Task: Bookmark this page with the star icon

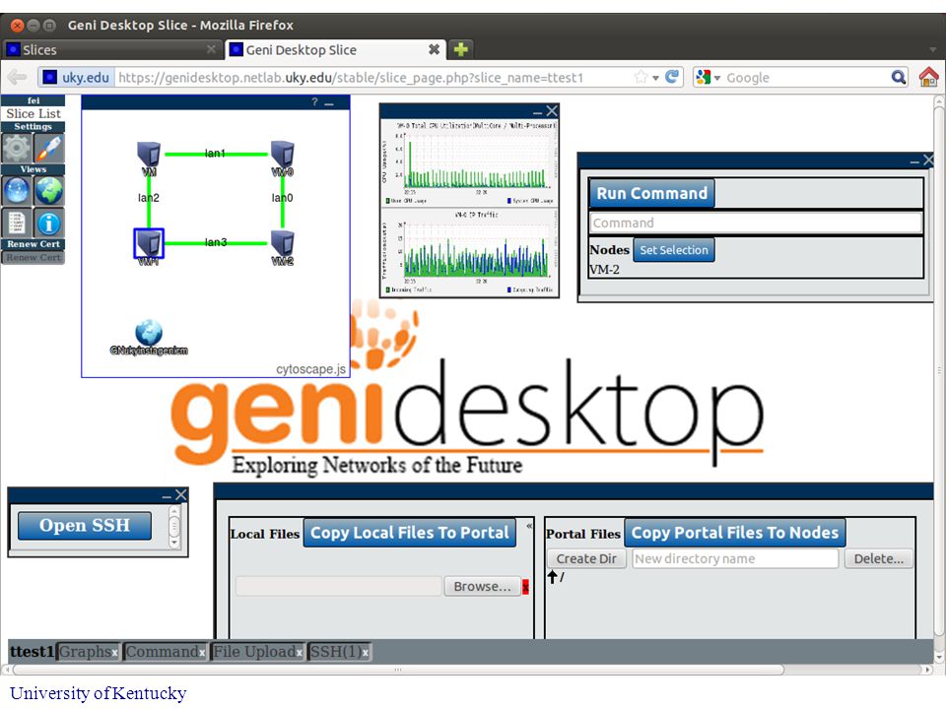Action: point(641,77)
